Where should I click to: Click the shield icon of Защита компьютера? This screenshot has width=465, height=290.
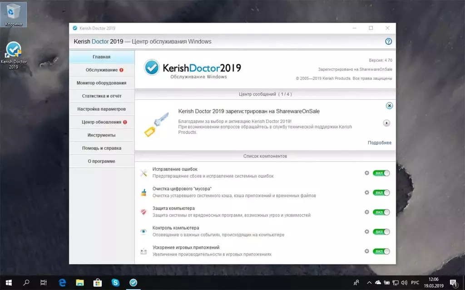pos(143,212)
